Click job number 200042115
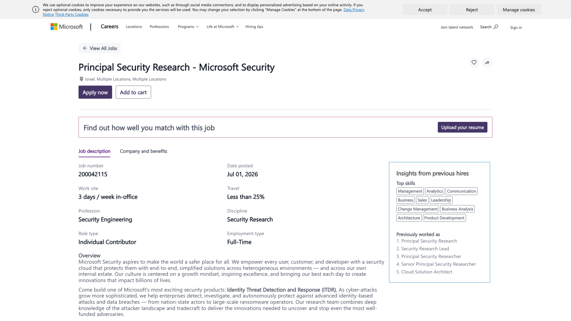Screen dimensions: 571x321 pos(93,174)
